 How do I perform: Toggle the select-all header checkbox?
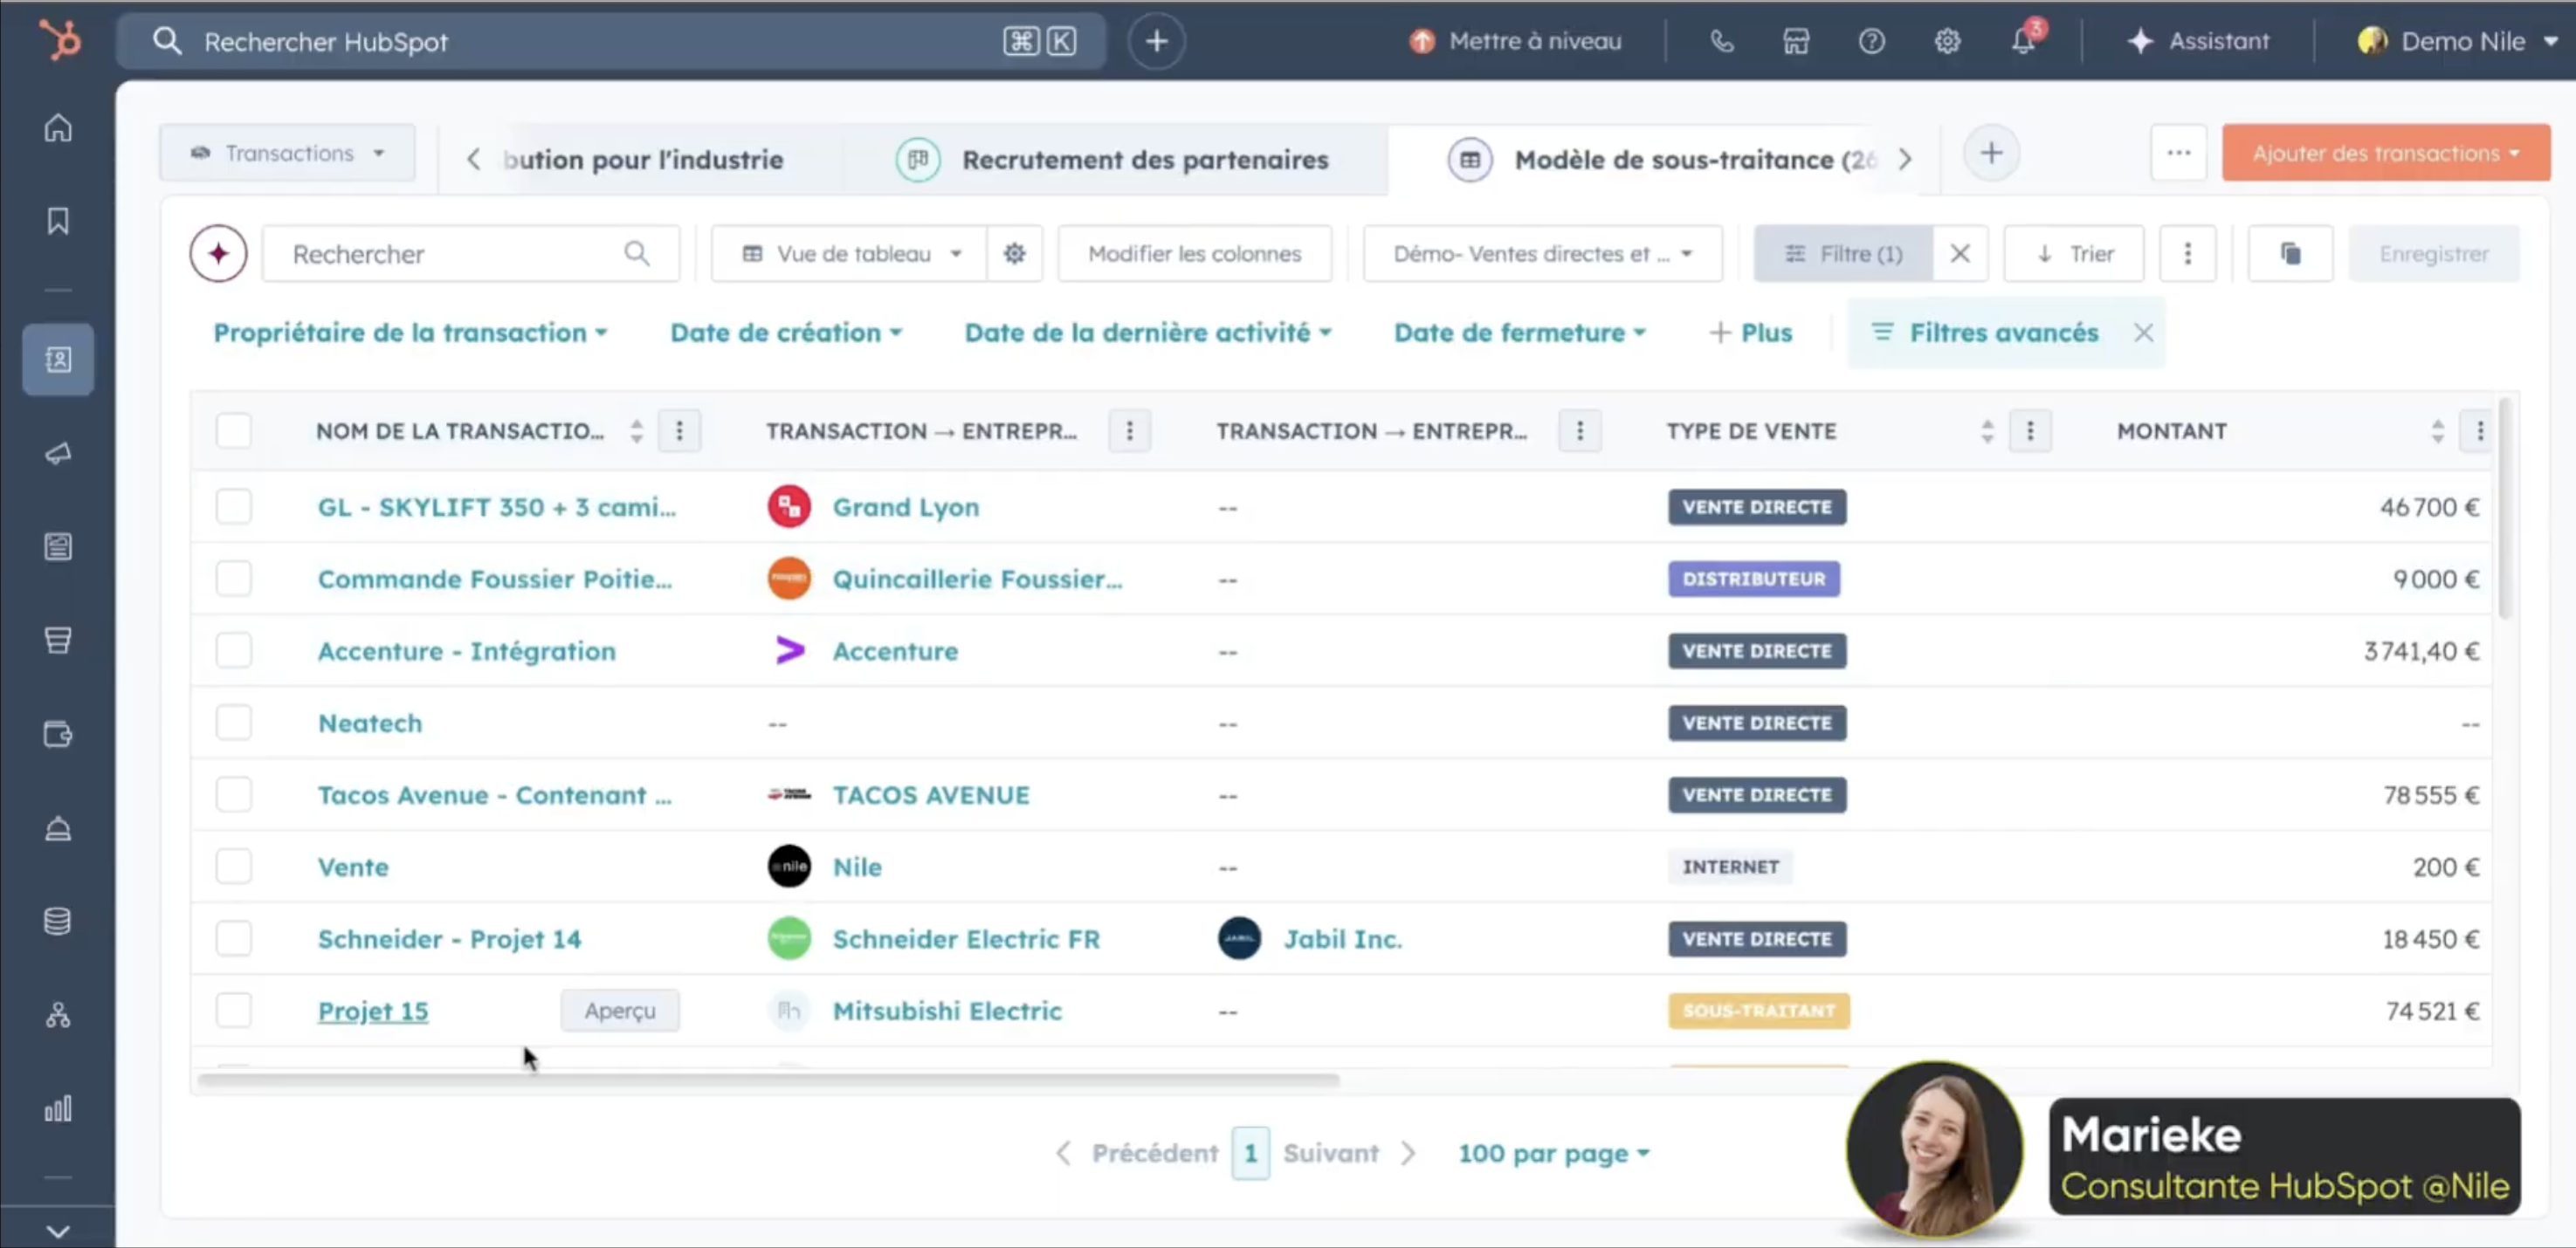pyautogui.click(x=234, y=430)
